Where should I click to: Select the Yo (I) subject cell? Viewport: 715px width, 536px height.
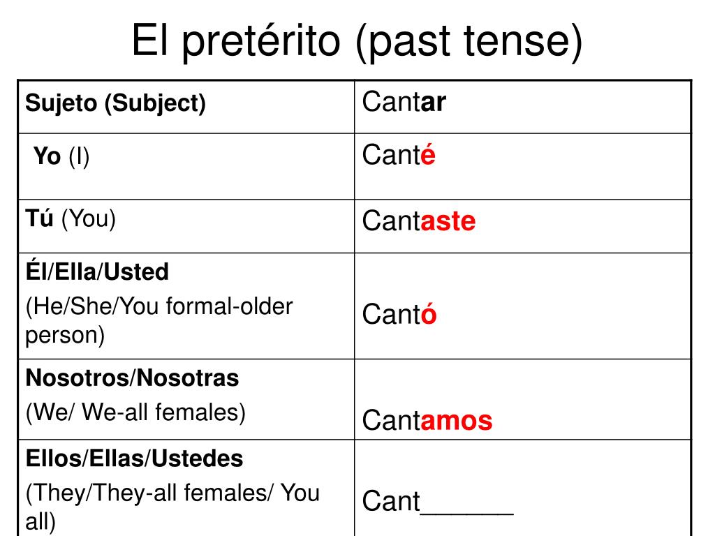click(x=186, y=166)
